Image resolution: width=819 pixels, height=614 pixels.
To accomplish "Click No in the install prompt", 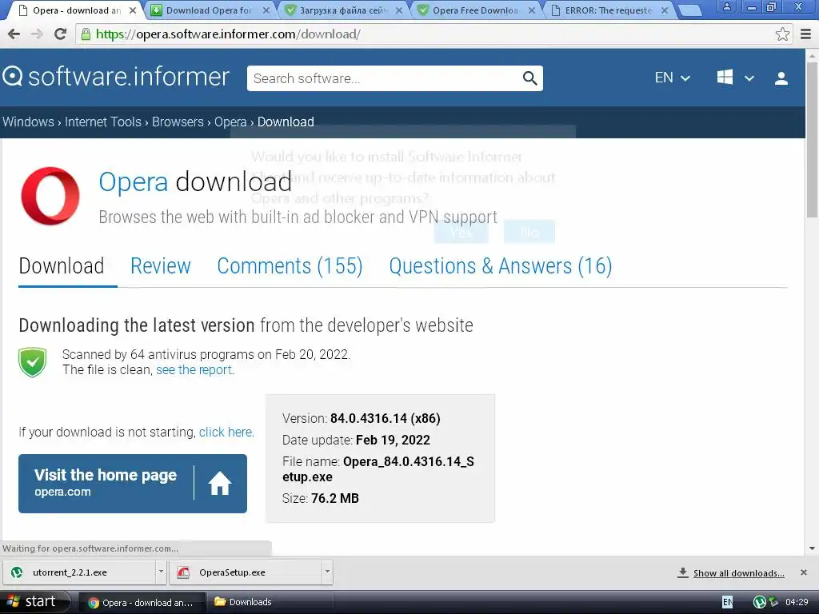I will tap(529, 233).
